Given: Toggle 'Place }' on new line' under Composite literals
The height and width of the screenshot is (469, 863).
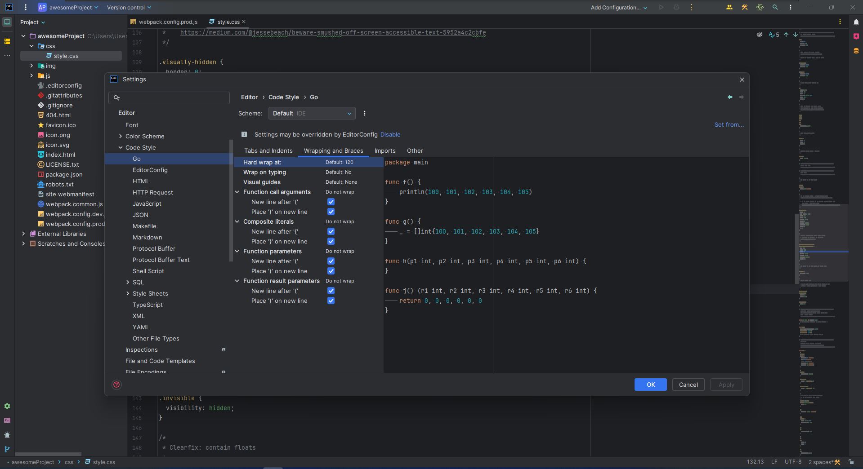Looking at the screenshot, I should pos(331,241).
